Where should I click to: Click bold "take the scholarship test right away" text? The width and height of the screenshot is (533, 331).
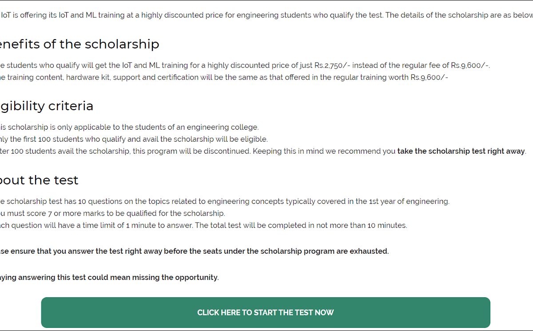[x=461, y=151]
